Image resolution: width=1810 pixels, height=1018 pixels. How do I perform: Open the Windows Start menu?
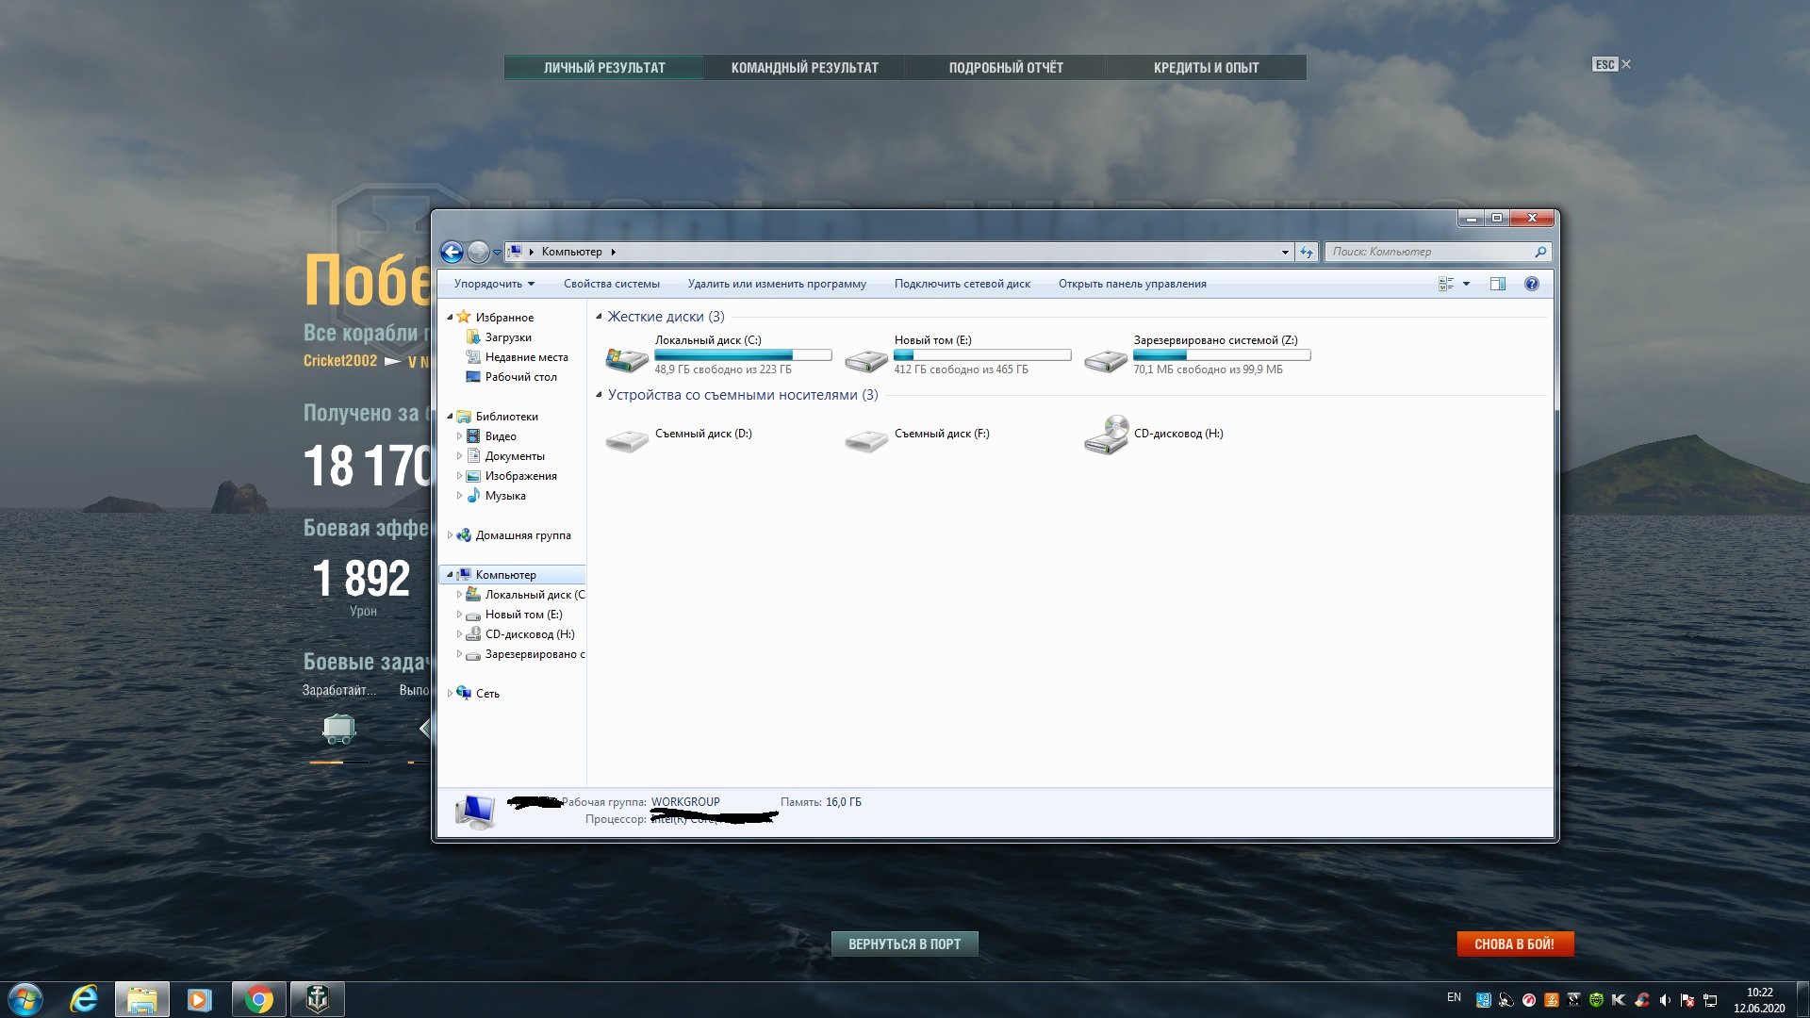(x=25, y=999)
